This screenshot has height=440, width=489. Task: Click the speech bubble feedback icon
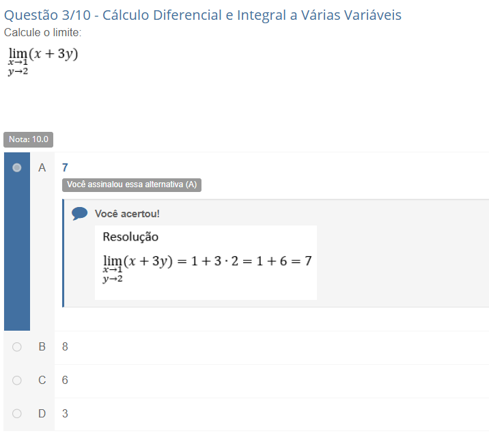point(80,214)
